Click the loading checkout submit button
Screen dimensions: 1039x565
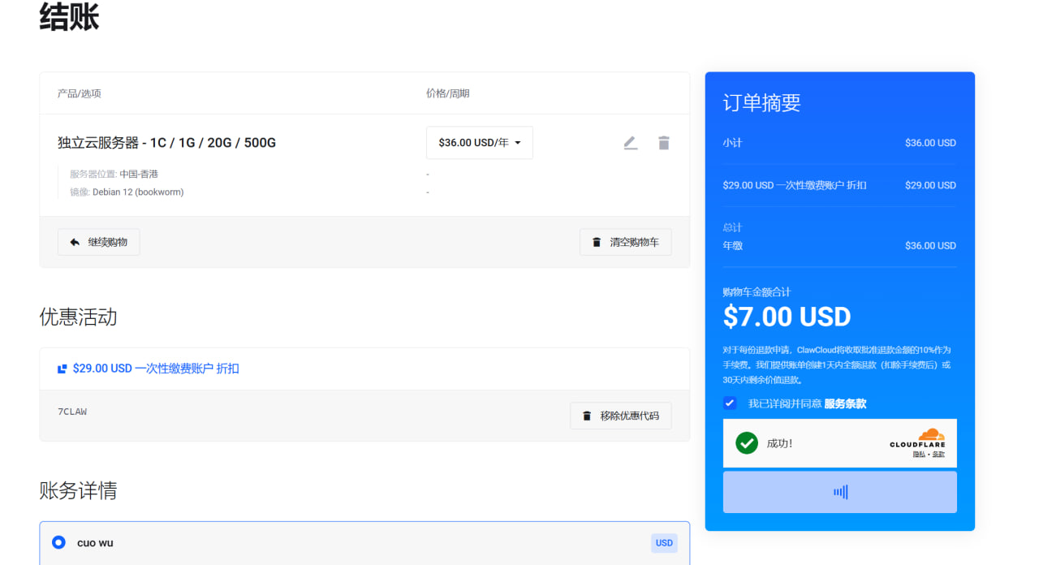[x=840, y=492]
